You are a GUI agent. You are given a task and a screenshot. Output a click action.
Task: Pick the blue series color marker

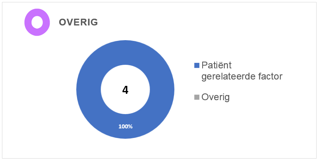click(x=197, y=65)
